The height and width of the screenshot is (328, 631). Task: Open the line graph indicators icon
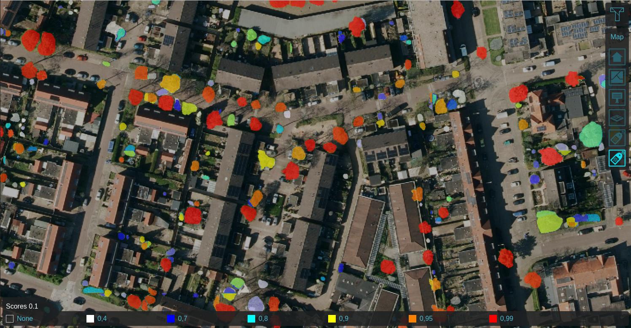(617, 77)
